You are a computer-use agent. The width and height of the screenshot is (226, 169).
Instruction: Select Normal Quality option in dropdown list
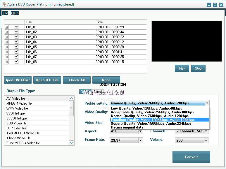click(160, 116)
